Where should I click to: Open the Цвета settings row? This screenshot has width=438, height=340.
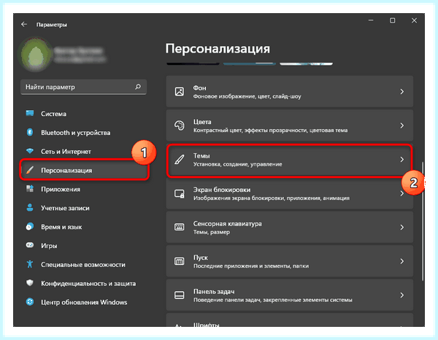click(x=290, y=125)
